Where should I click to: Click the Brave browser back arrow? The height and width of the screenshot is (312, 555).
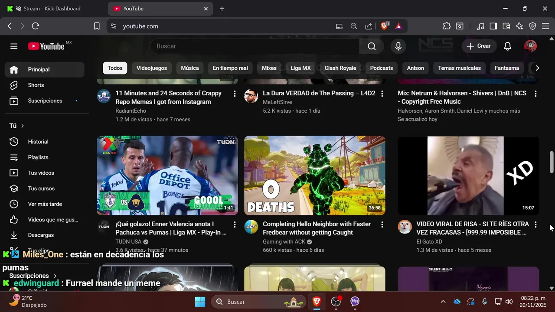(x=10, y=26)
